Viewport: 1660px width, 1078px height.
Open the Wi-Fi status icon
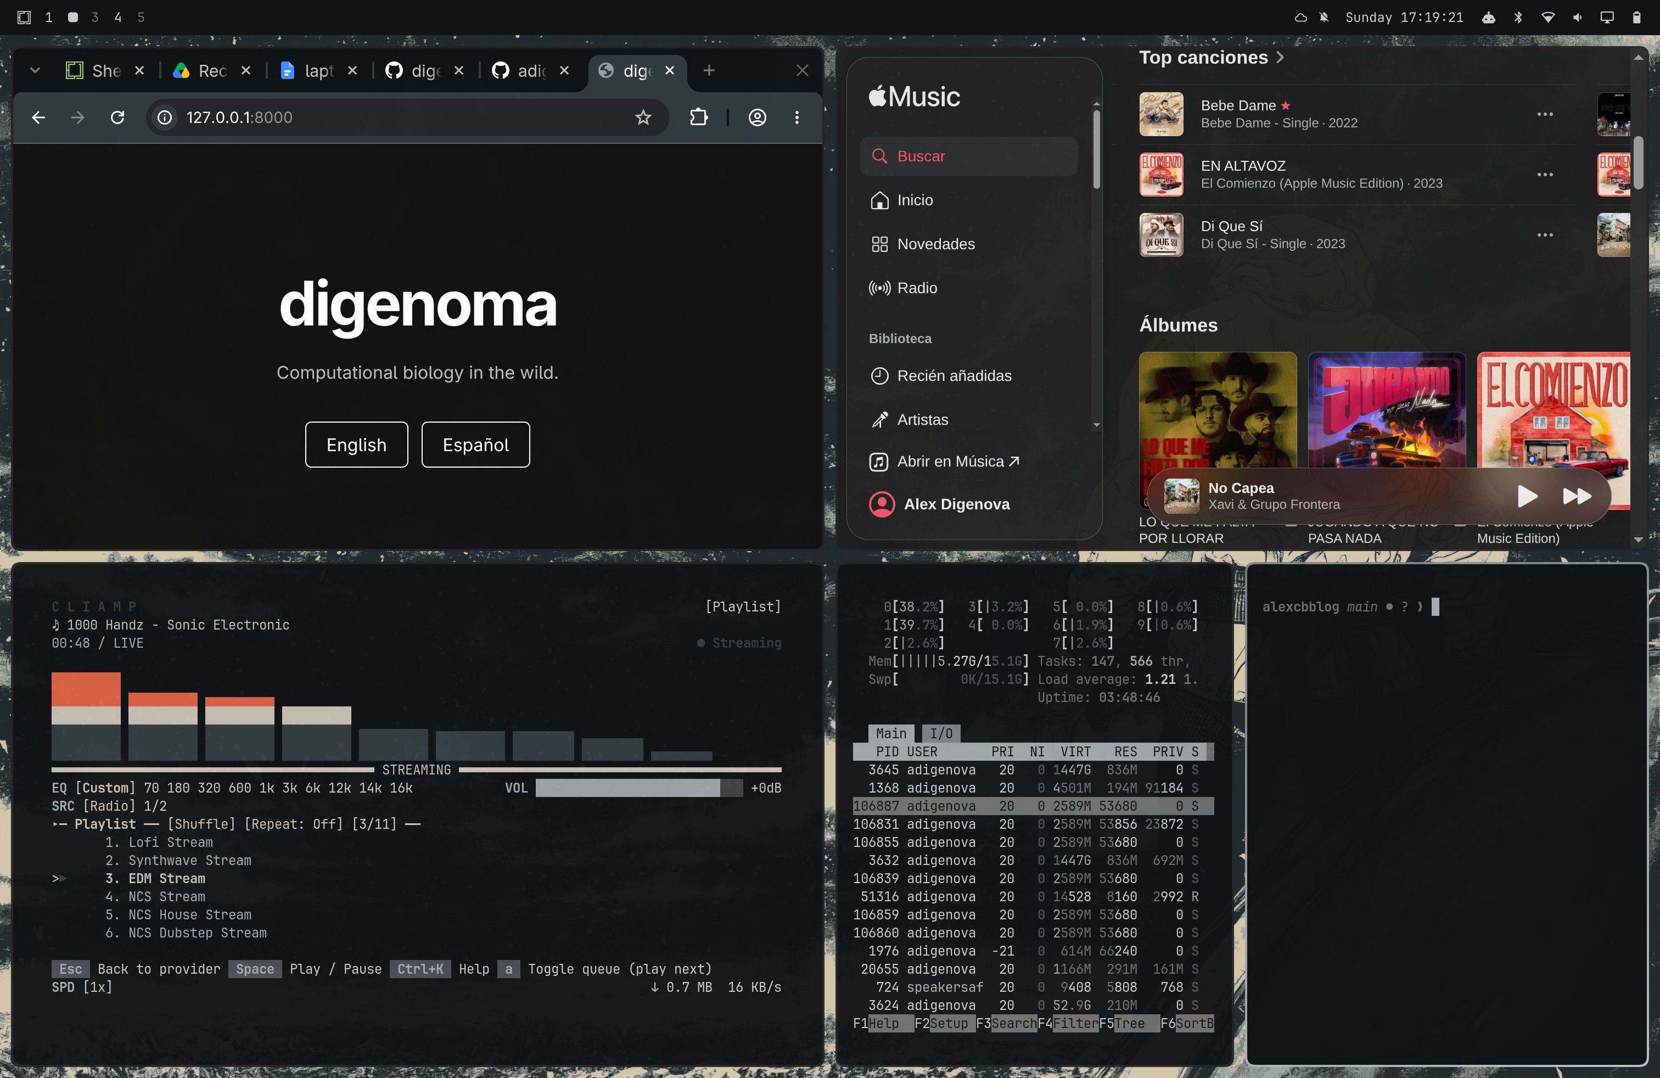(x=1547, y=18)
